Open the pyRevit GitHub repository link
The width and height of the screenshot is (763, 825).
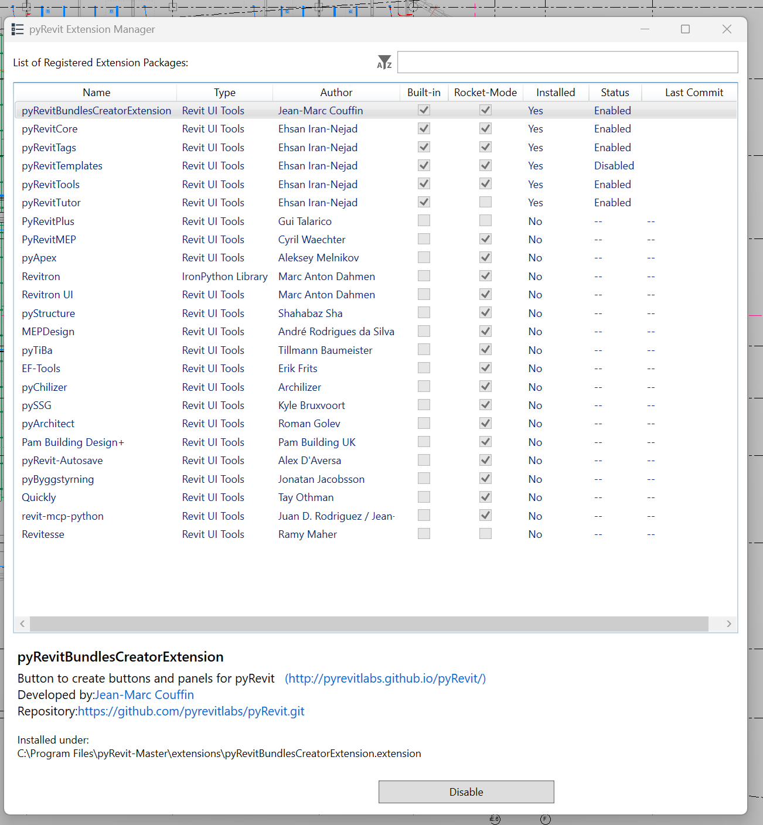[x=191, y=711]
